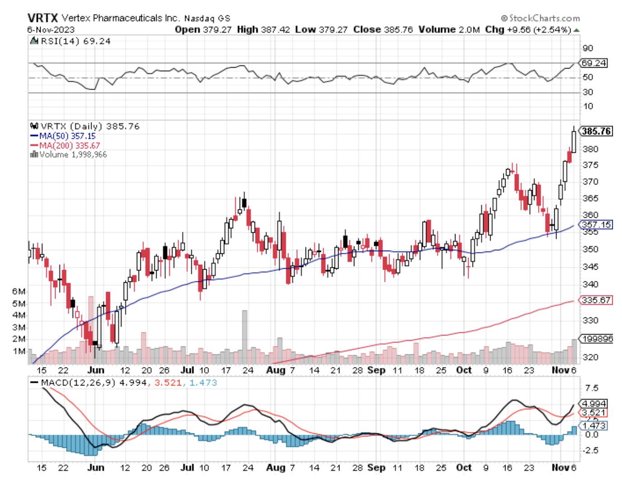
Task: Click the VRTX ticker symbol title
Action: point(42,18)
